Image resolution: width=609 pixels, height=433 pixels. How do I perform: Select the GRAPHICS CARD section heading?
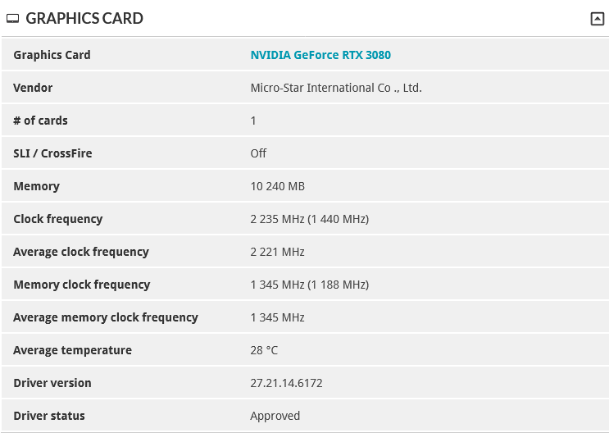coord(84,19)
